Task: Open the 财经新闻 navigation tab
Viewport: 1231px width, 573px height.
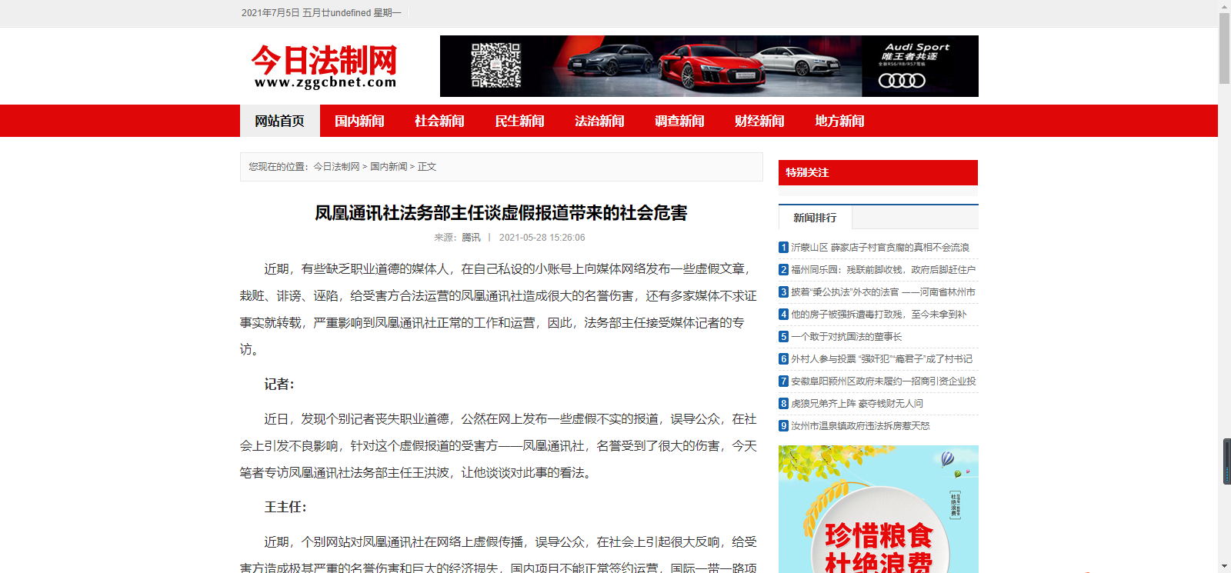Action: 759,121
